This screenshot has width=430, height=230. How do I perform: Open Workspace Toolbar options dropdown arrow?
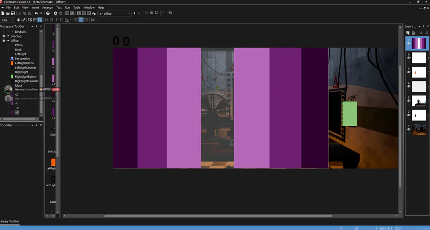pyautogui.click(x=32, y=26)
